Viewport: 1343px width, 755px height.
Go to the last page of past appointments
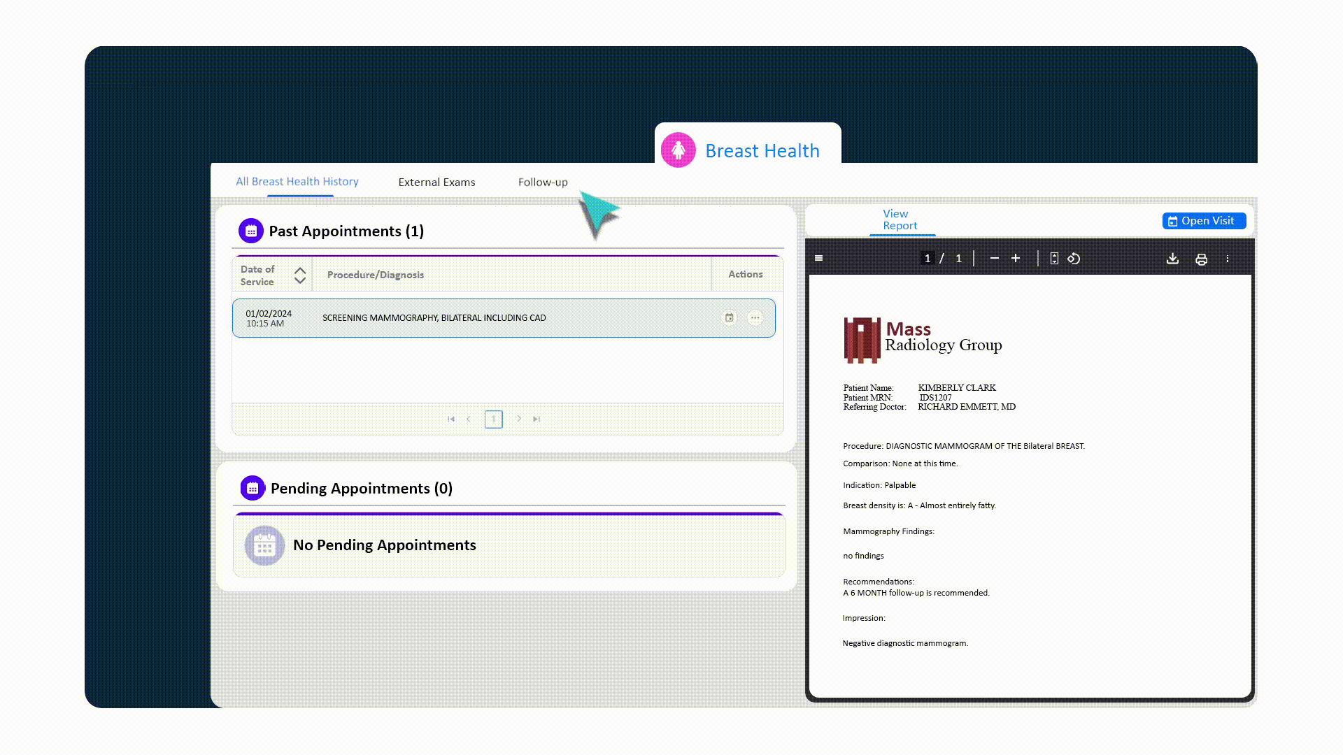[537, 419]
